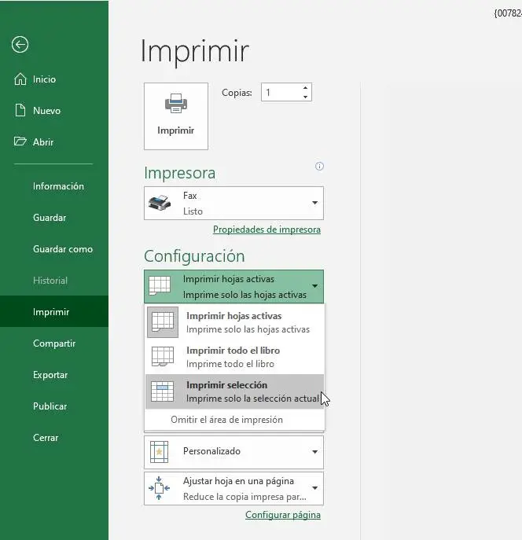Click the whole workbook grid icon
522x540 pixels.
coord(163,356)
